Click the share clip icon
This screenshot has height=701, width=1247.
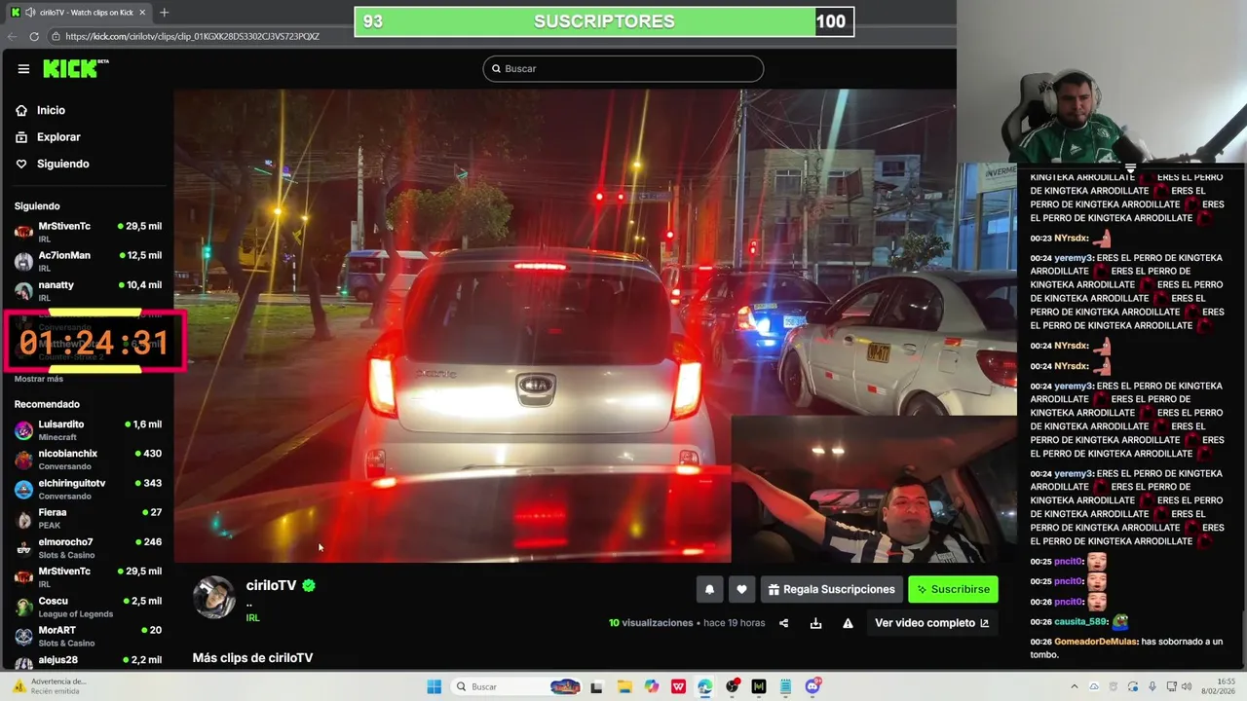783,623
